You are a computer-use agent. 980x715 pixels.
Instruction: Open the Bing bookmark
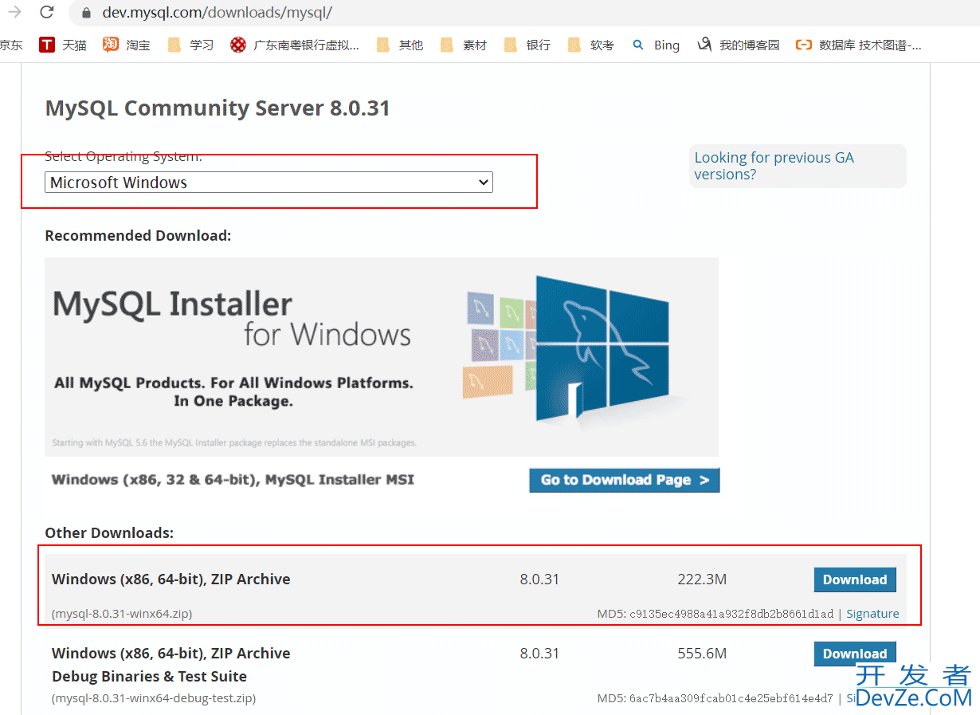[656, 45]
